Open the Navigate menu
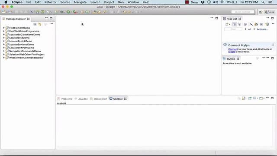277x156 pixels. (x=80, y=2)
